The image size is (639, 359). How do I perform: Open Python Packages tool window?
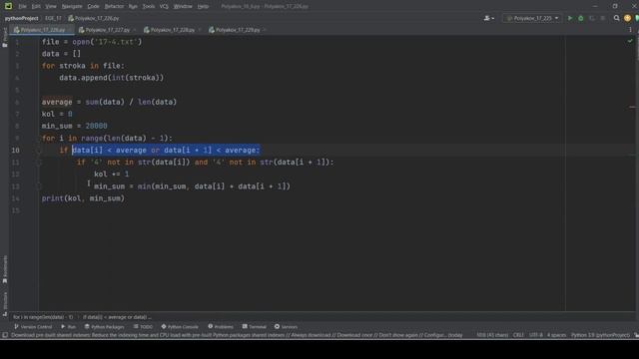point(104,326)
